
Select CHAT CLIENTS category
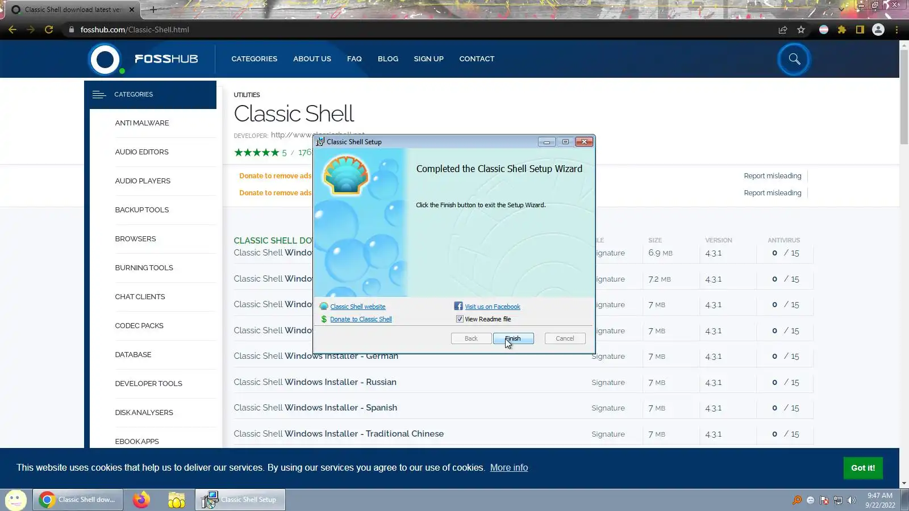[140, 297]
